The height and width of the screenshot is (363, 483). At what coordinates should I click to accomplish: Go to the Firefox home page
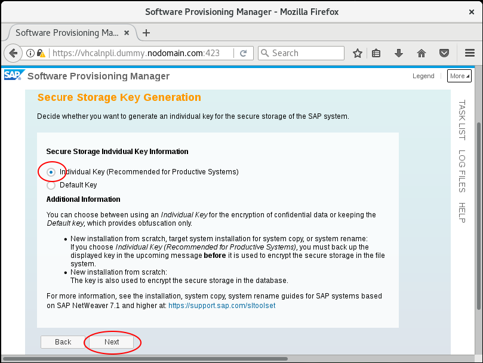coord(422,53)
